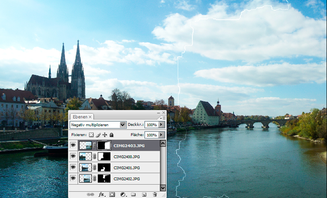Open the fx layer style menu
Screen dimensions: 327x198
click(101, 194)
